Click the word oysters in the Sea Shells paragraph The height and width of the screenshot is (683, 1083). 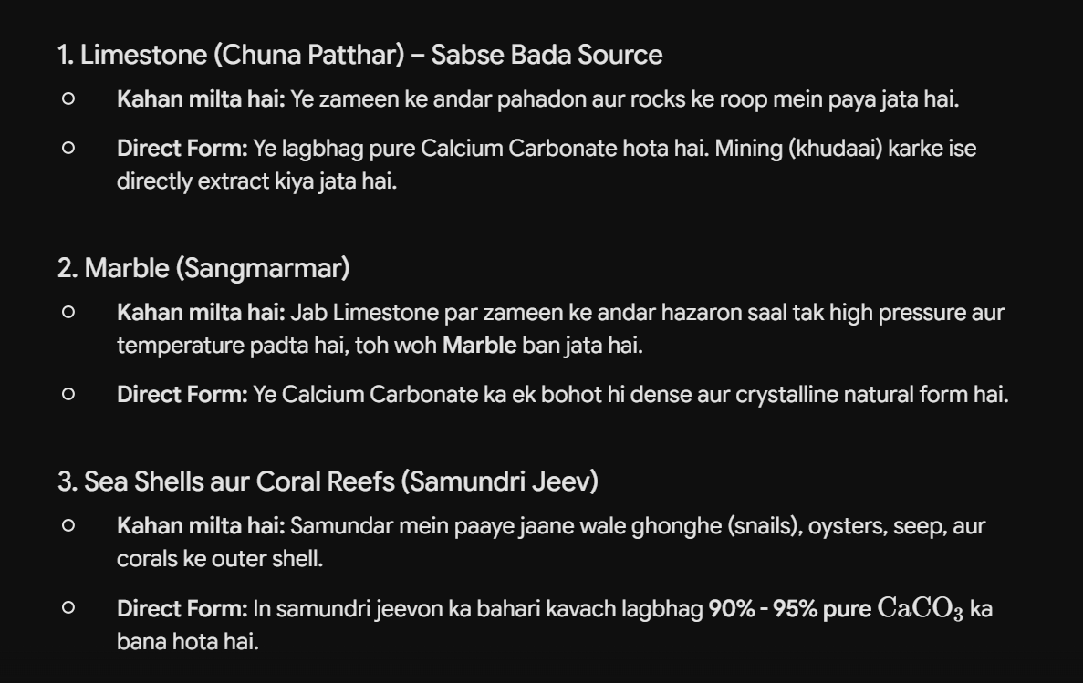(x=848, y=527)
